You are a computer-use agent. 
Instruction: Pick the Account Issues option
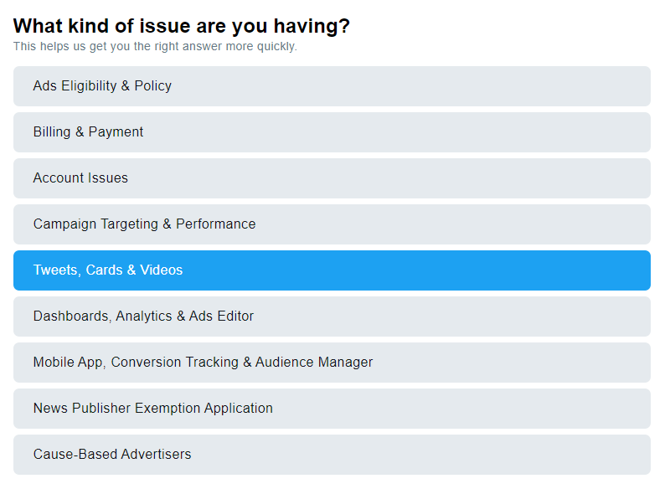pos(332,178)
